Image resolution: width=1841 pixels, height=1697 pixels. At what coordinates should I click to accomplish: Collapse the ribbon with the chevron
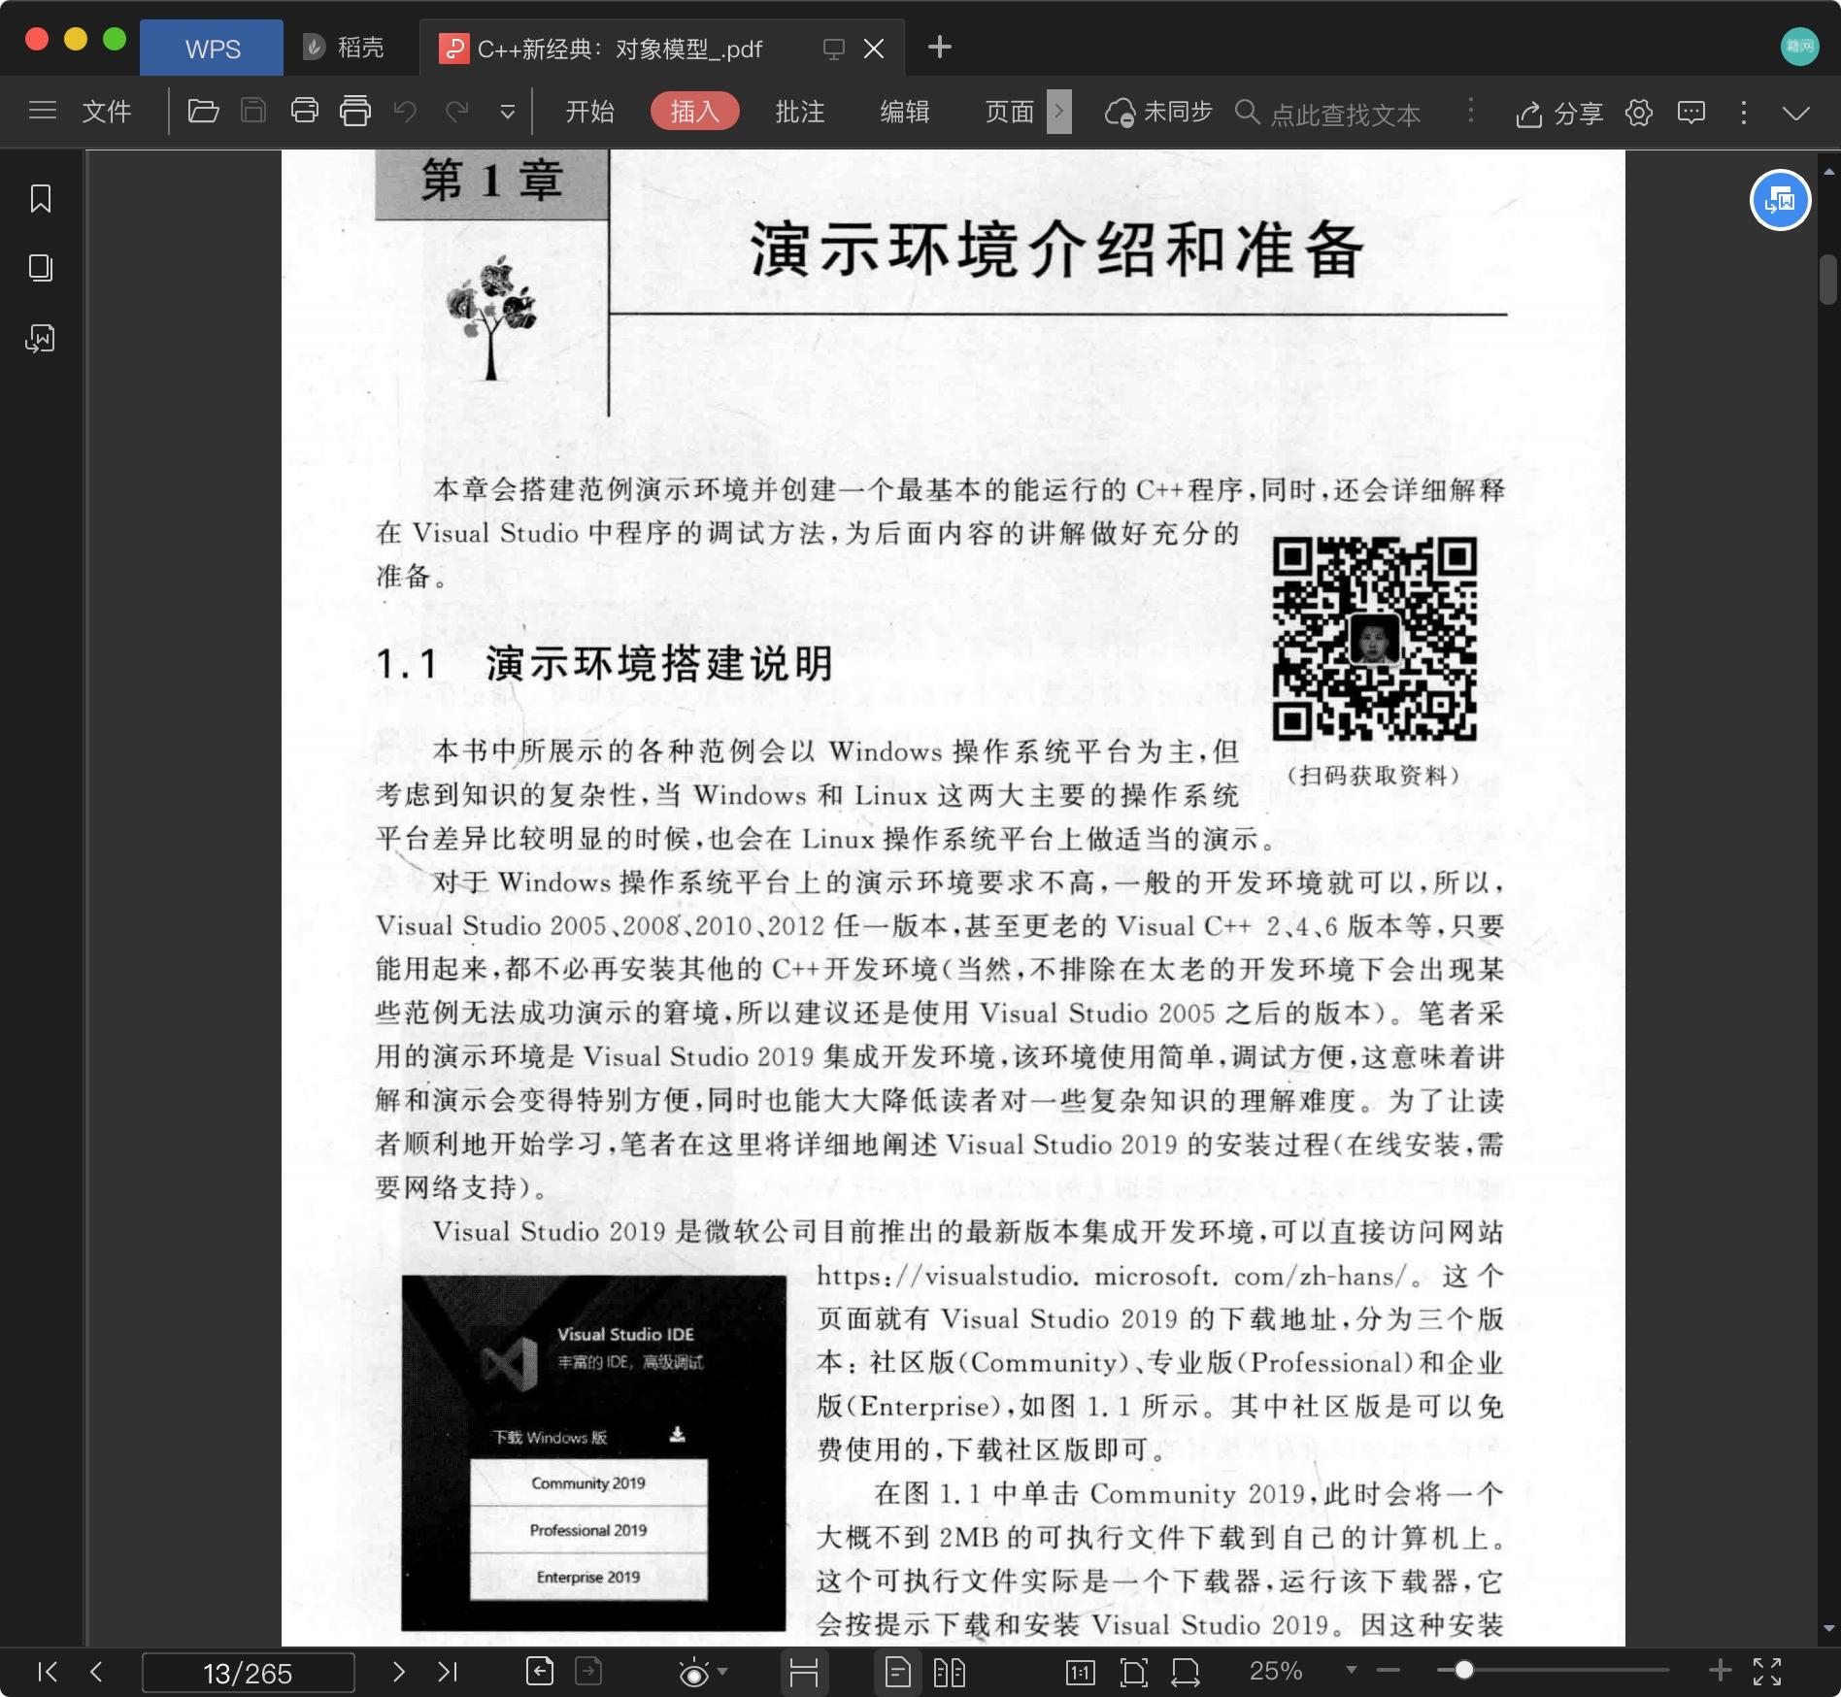tap(1796, 113)
